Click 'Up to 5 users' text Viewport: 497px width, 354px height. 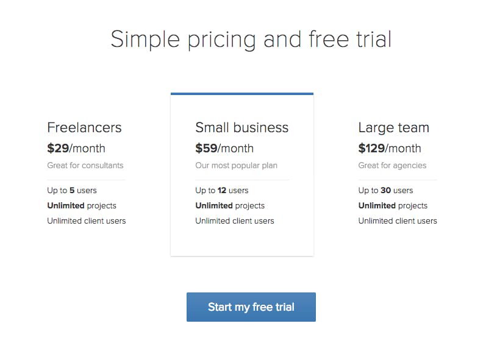click(72, 190)
